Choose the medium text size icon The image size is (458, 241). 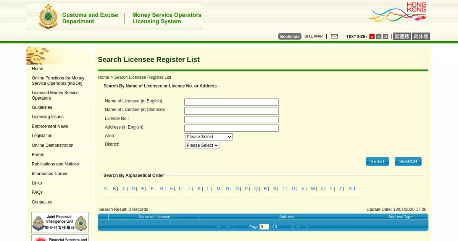pos(379,37)
